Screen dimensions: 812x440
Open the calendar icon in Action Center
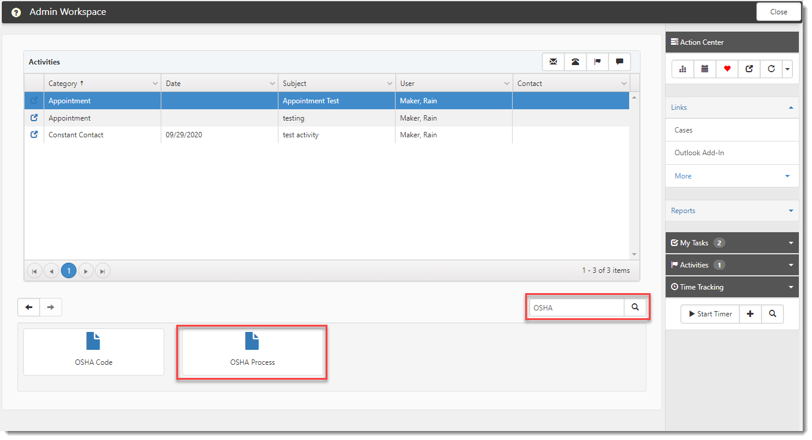pyautogui.click(x=705, y=69)
